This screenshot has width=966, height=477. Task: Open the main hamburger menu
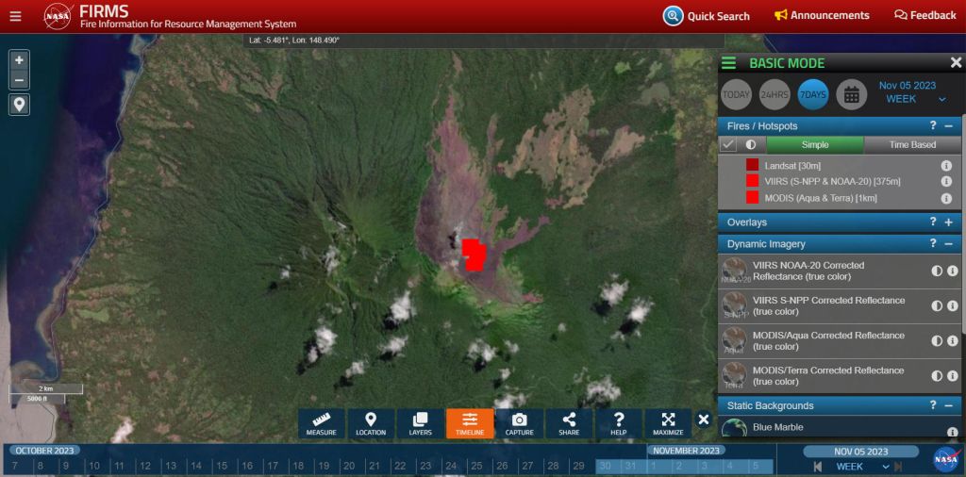pos(15,15)
